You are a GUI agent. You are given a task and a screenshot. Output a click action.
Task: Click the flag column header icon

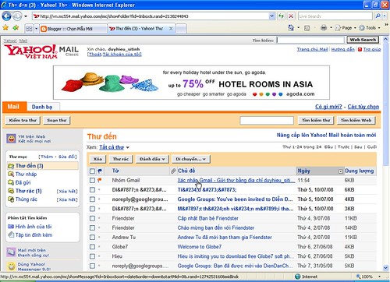100,171
